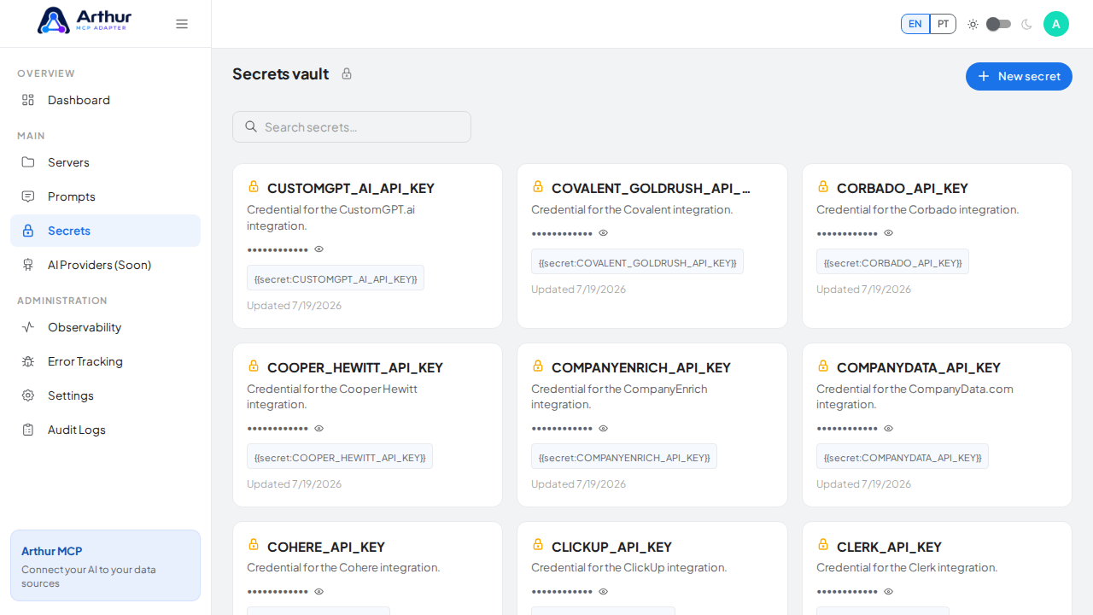
Task: Show the COOPER_HEWITT_API_KEY secret value
Action: click(319, 429)
